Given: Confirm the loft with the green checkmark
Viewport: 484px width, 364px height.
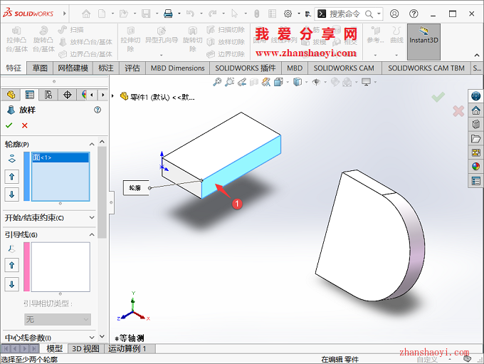Looking at the screenshot, I should [x=9, y=125].
